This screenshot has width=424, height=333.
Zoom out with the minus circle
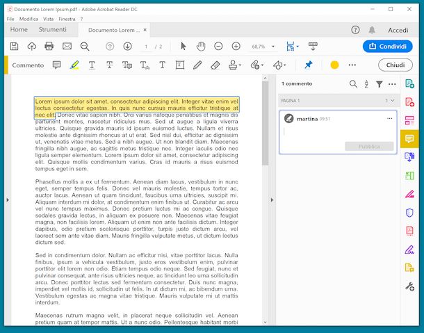(x=218, y=47)
